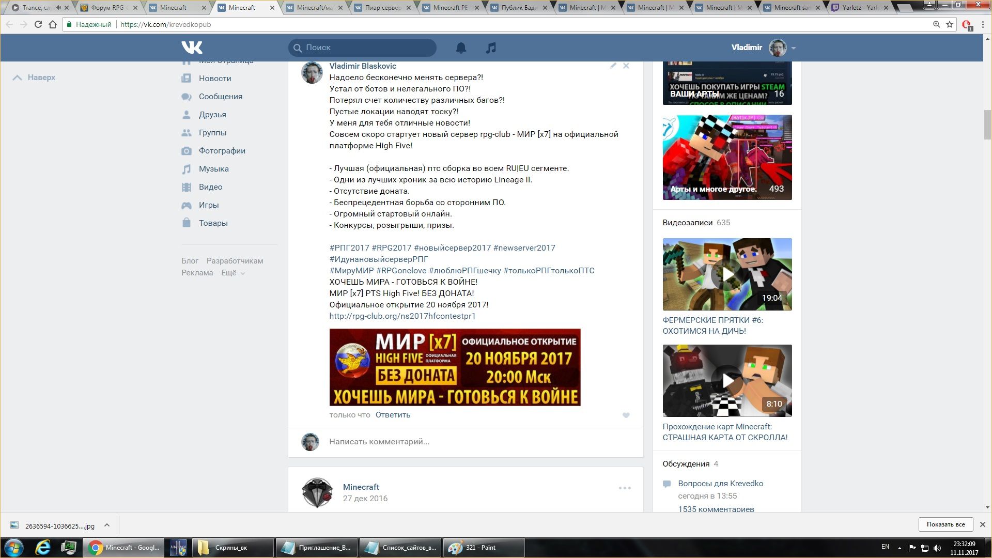Open the music note player icon

(x=491, y=48)
